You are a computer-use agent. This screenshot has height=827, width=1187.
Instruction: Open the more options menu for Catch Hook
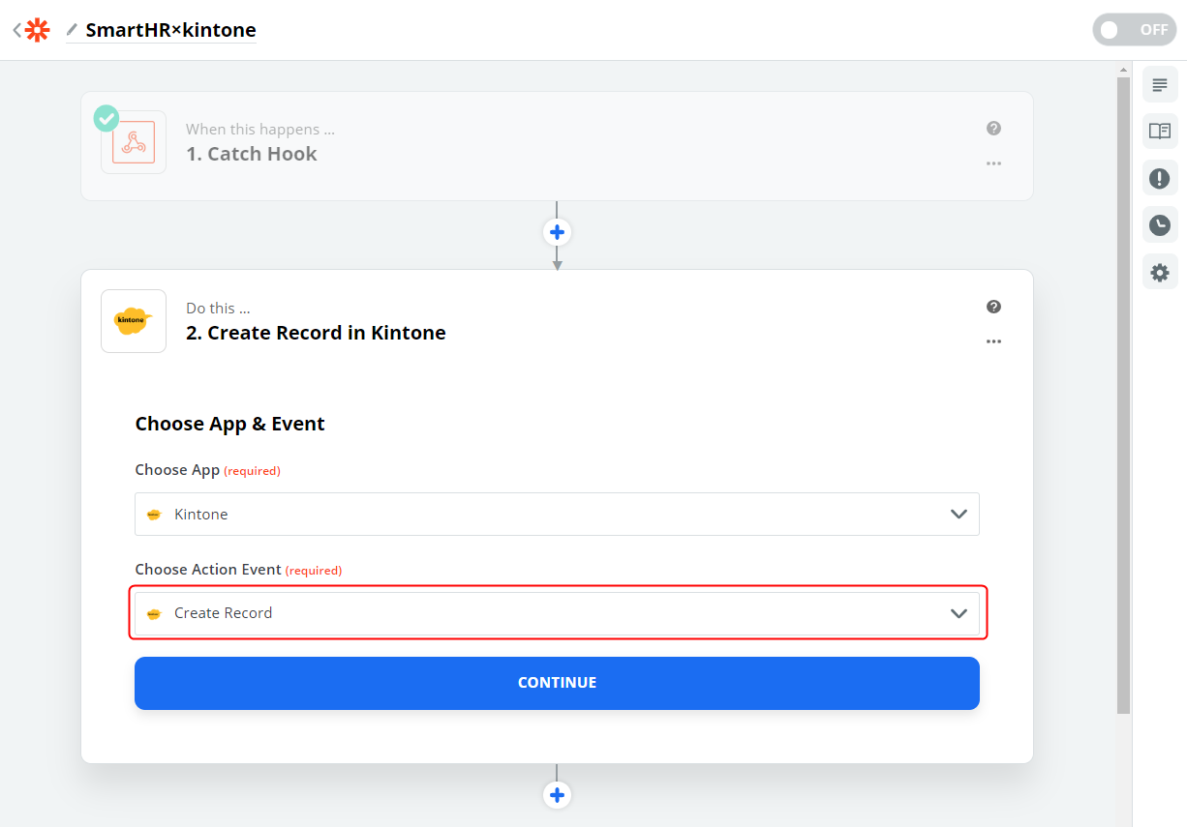pyautogui.click(x=993, y=163)
